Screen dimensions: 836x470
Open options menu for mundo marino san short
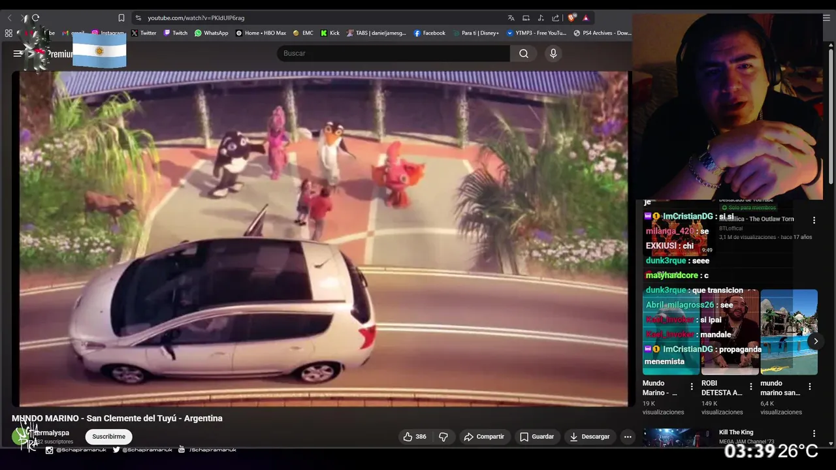[x=810, y=386]
